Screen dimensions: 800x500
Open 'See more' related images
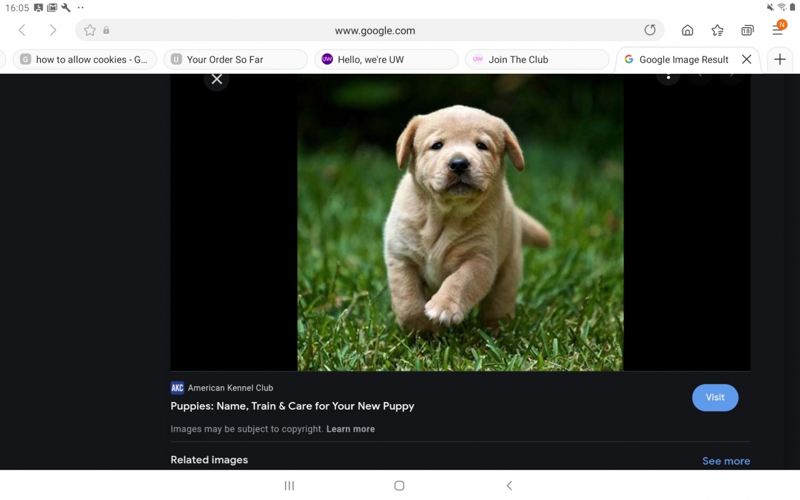[x=726, y=461]
